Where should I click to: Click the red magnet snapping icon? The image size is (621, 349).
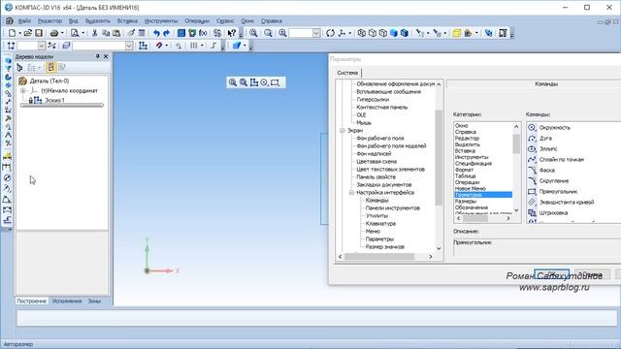coord(159,46)
